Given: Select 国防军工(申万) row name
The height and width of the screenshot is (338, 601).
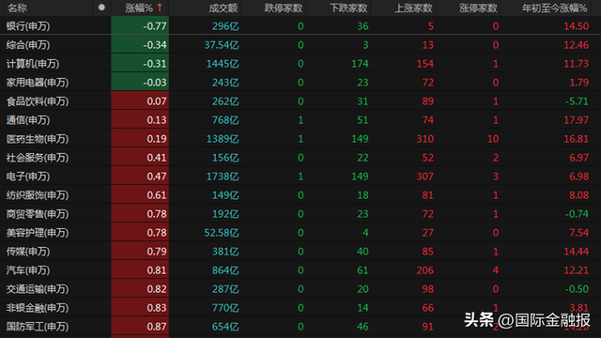Looking at the screenshot, I should tap(38, 327).
